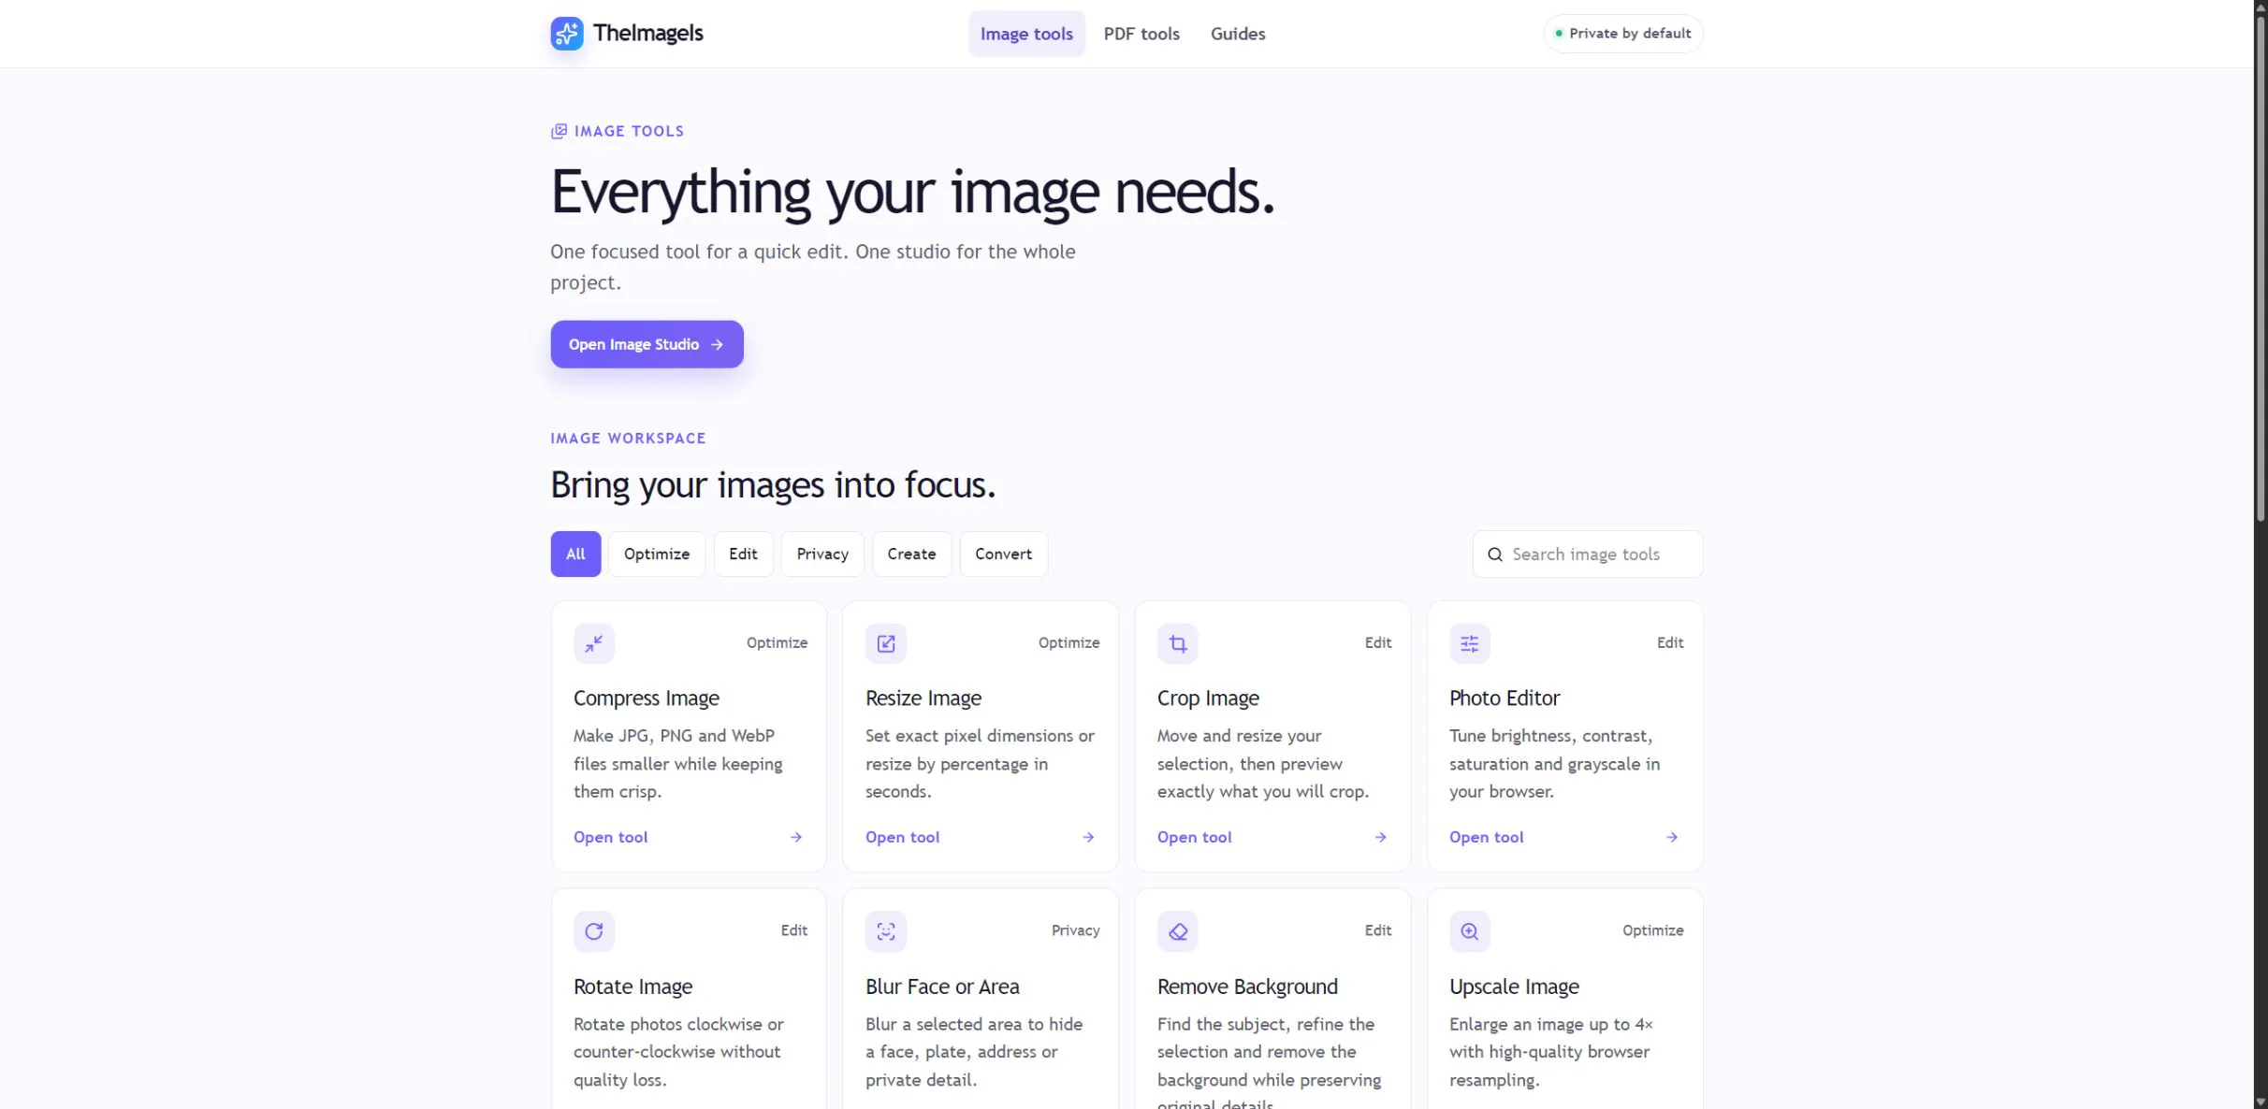The image size is (2268, 1109).
Task: Click the Photo Editor sliders icon
Action: pos(1469,643)
